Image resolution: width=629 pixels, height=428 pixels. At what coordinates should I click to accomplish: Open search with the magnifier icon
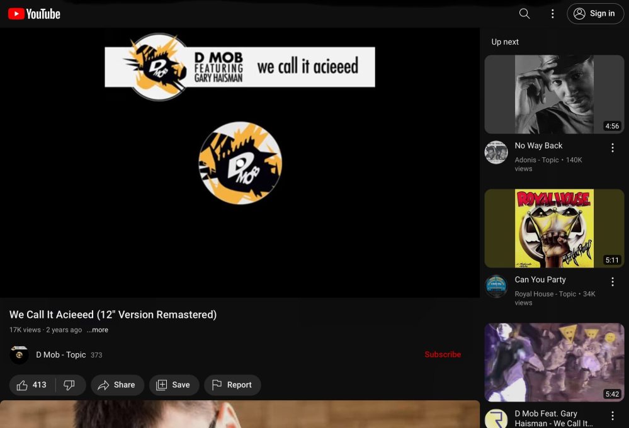[524, 14]
